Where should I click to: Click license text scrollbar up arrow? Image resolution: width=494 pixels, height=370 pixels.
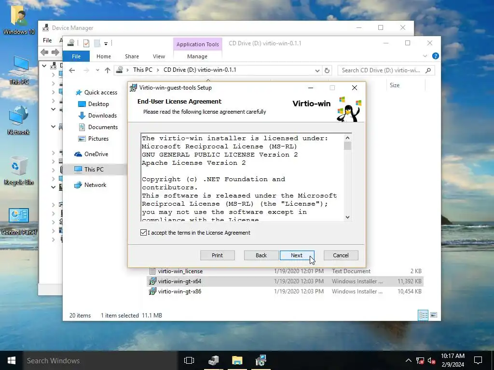(347, 138)
